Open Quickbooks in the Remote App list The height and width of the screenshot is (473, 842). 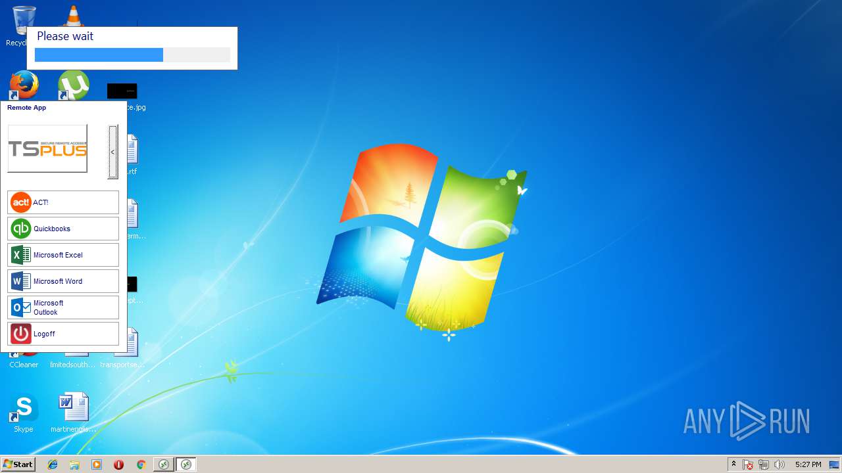pyautogui.click(x=63, y=229)
